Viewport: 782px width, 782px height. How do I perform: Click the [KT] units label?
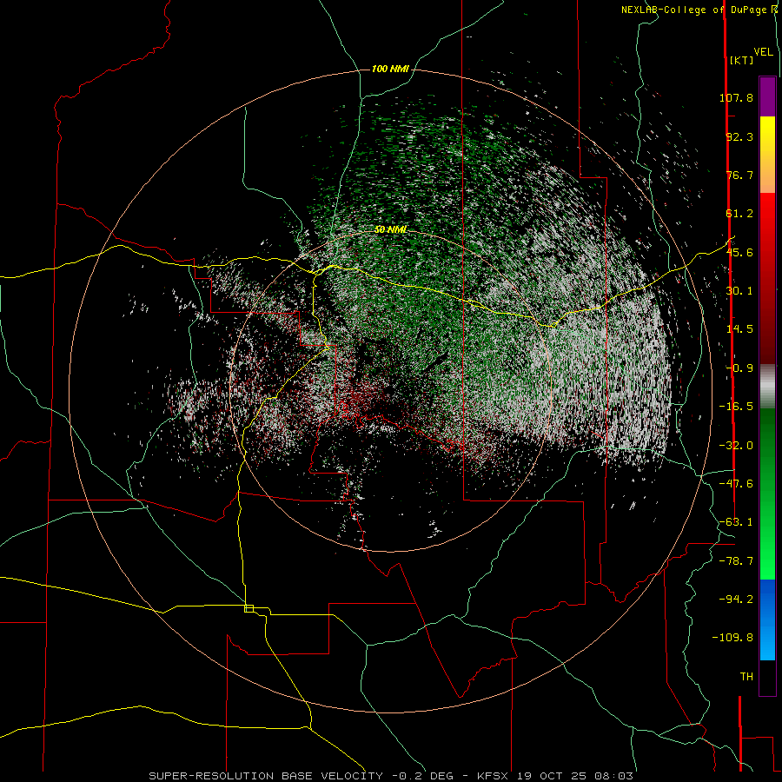(741, 60)
